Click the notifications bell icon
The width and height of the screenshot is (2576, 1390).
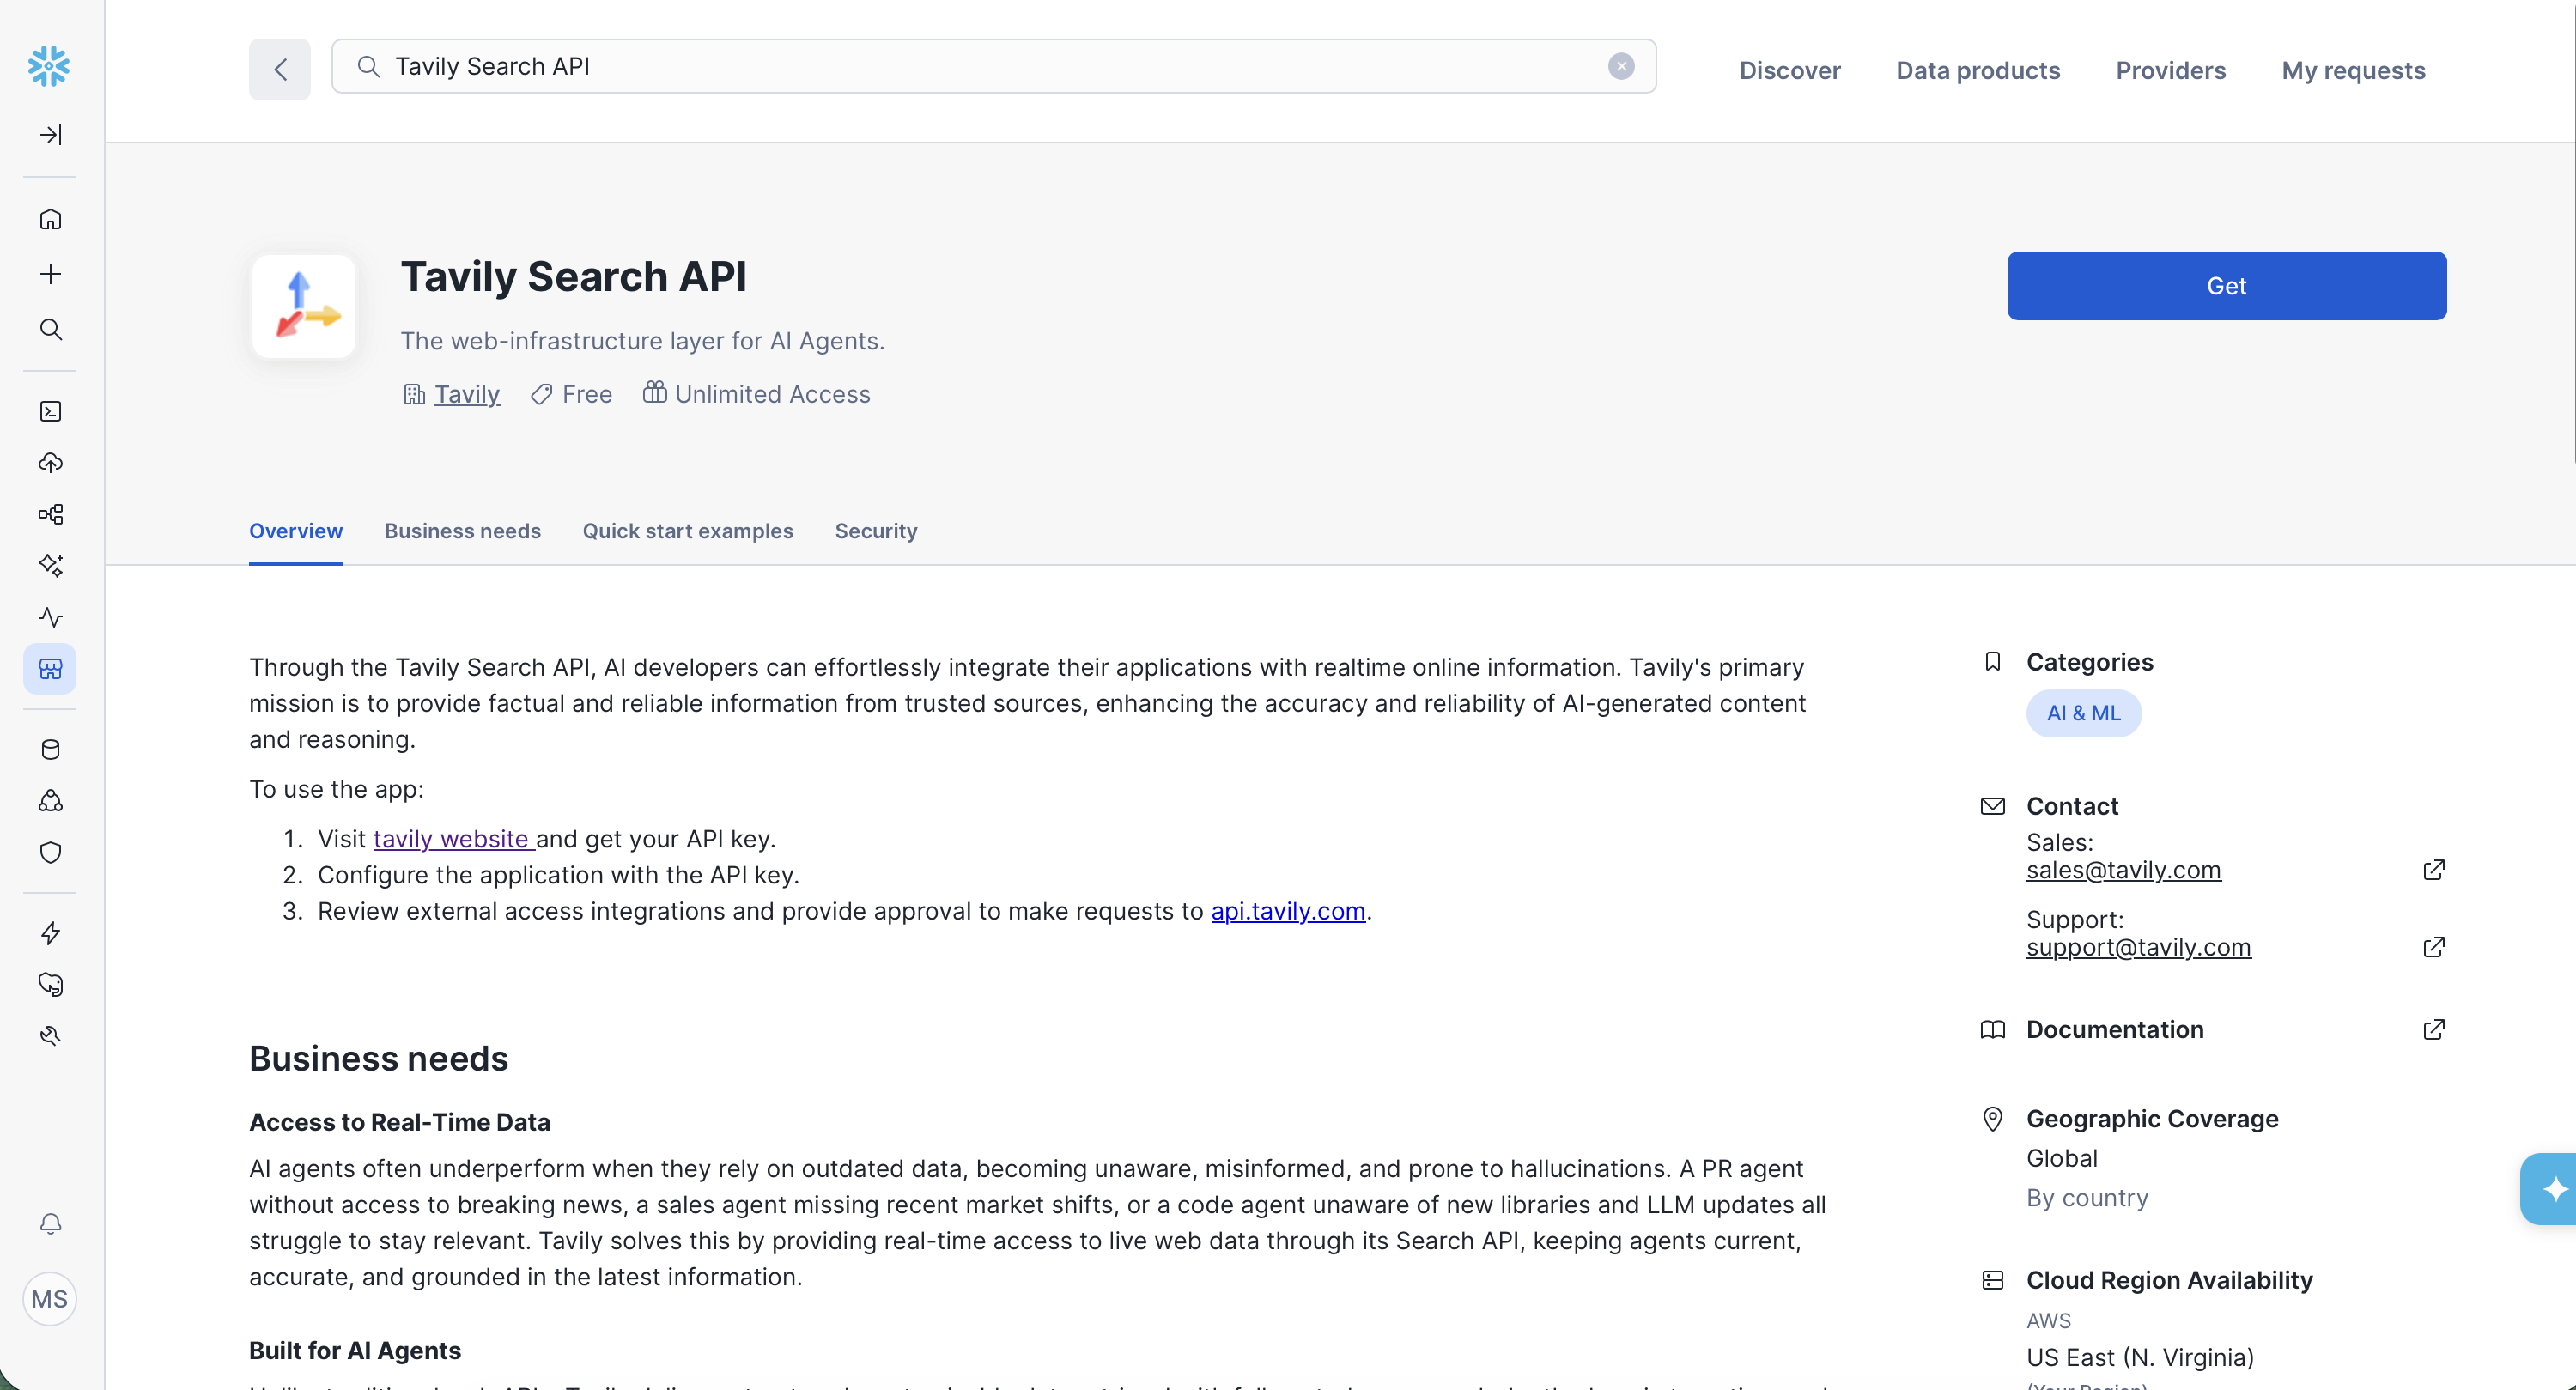51,1224
